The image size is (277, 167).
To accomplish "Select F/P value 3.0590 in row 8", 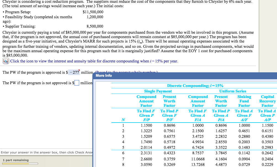I will [x=146, y=165].
